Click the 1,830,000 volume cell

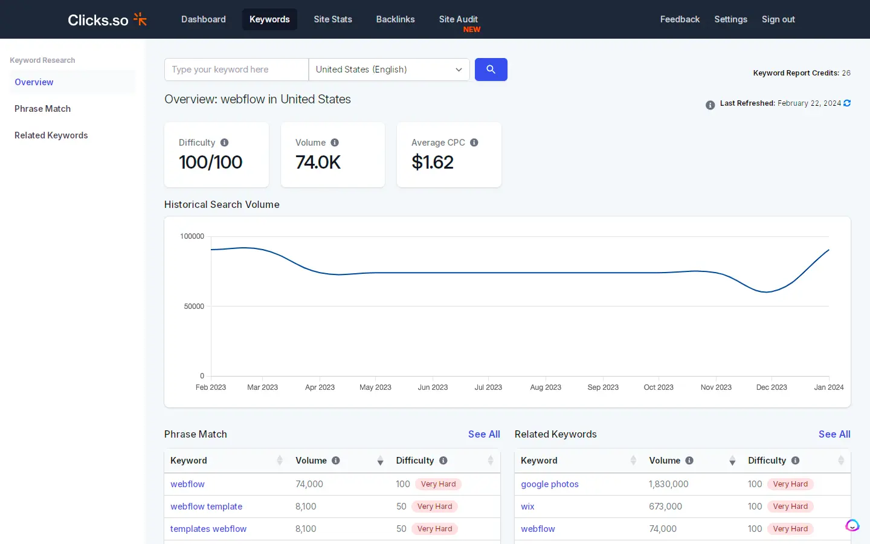tap(669, 484)
